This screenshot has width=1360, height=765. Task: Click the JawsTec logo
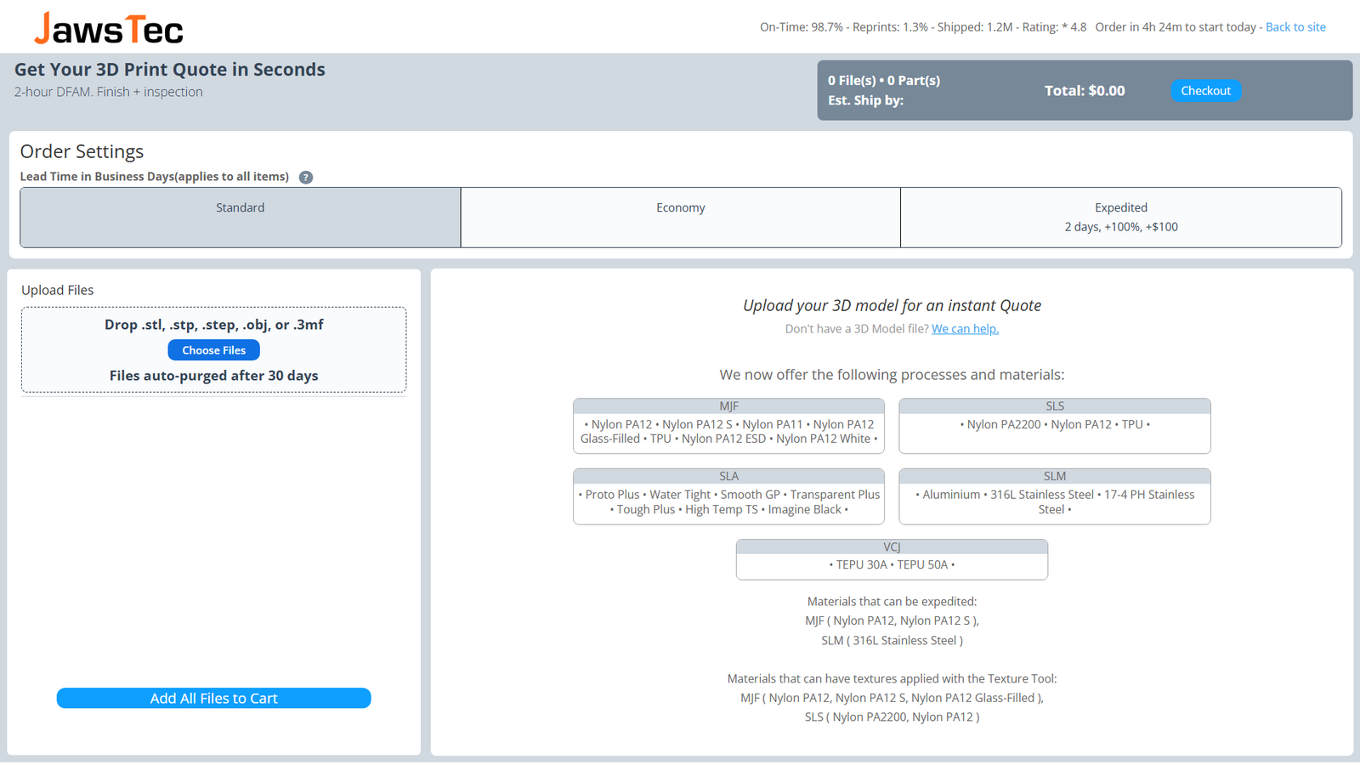tap(109, 28)
